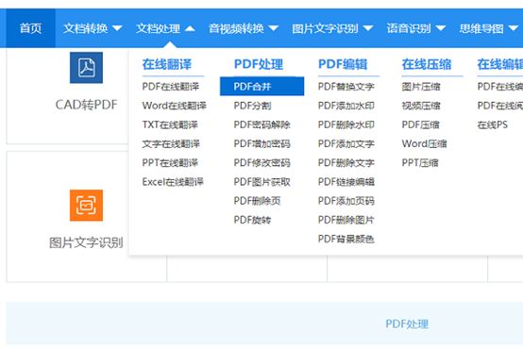Open PPT压缩 tool
523x348 pixels.
[x=420, y=162]
